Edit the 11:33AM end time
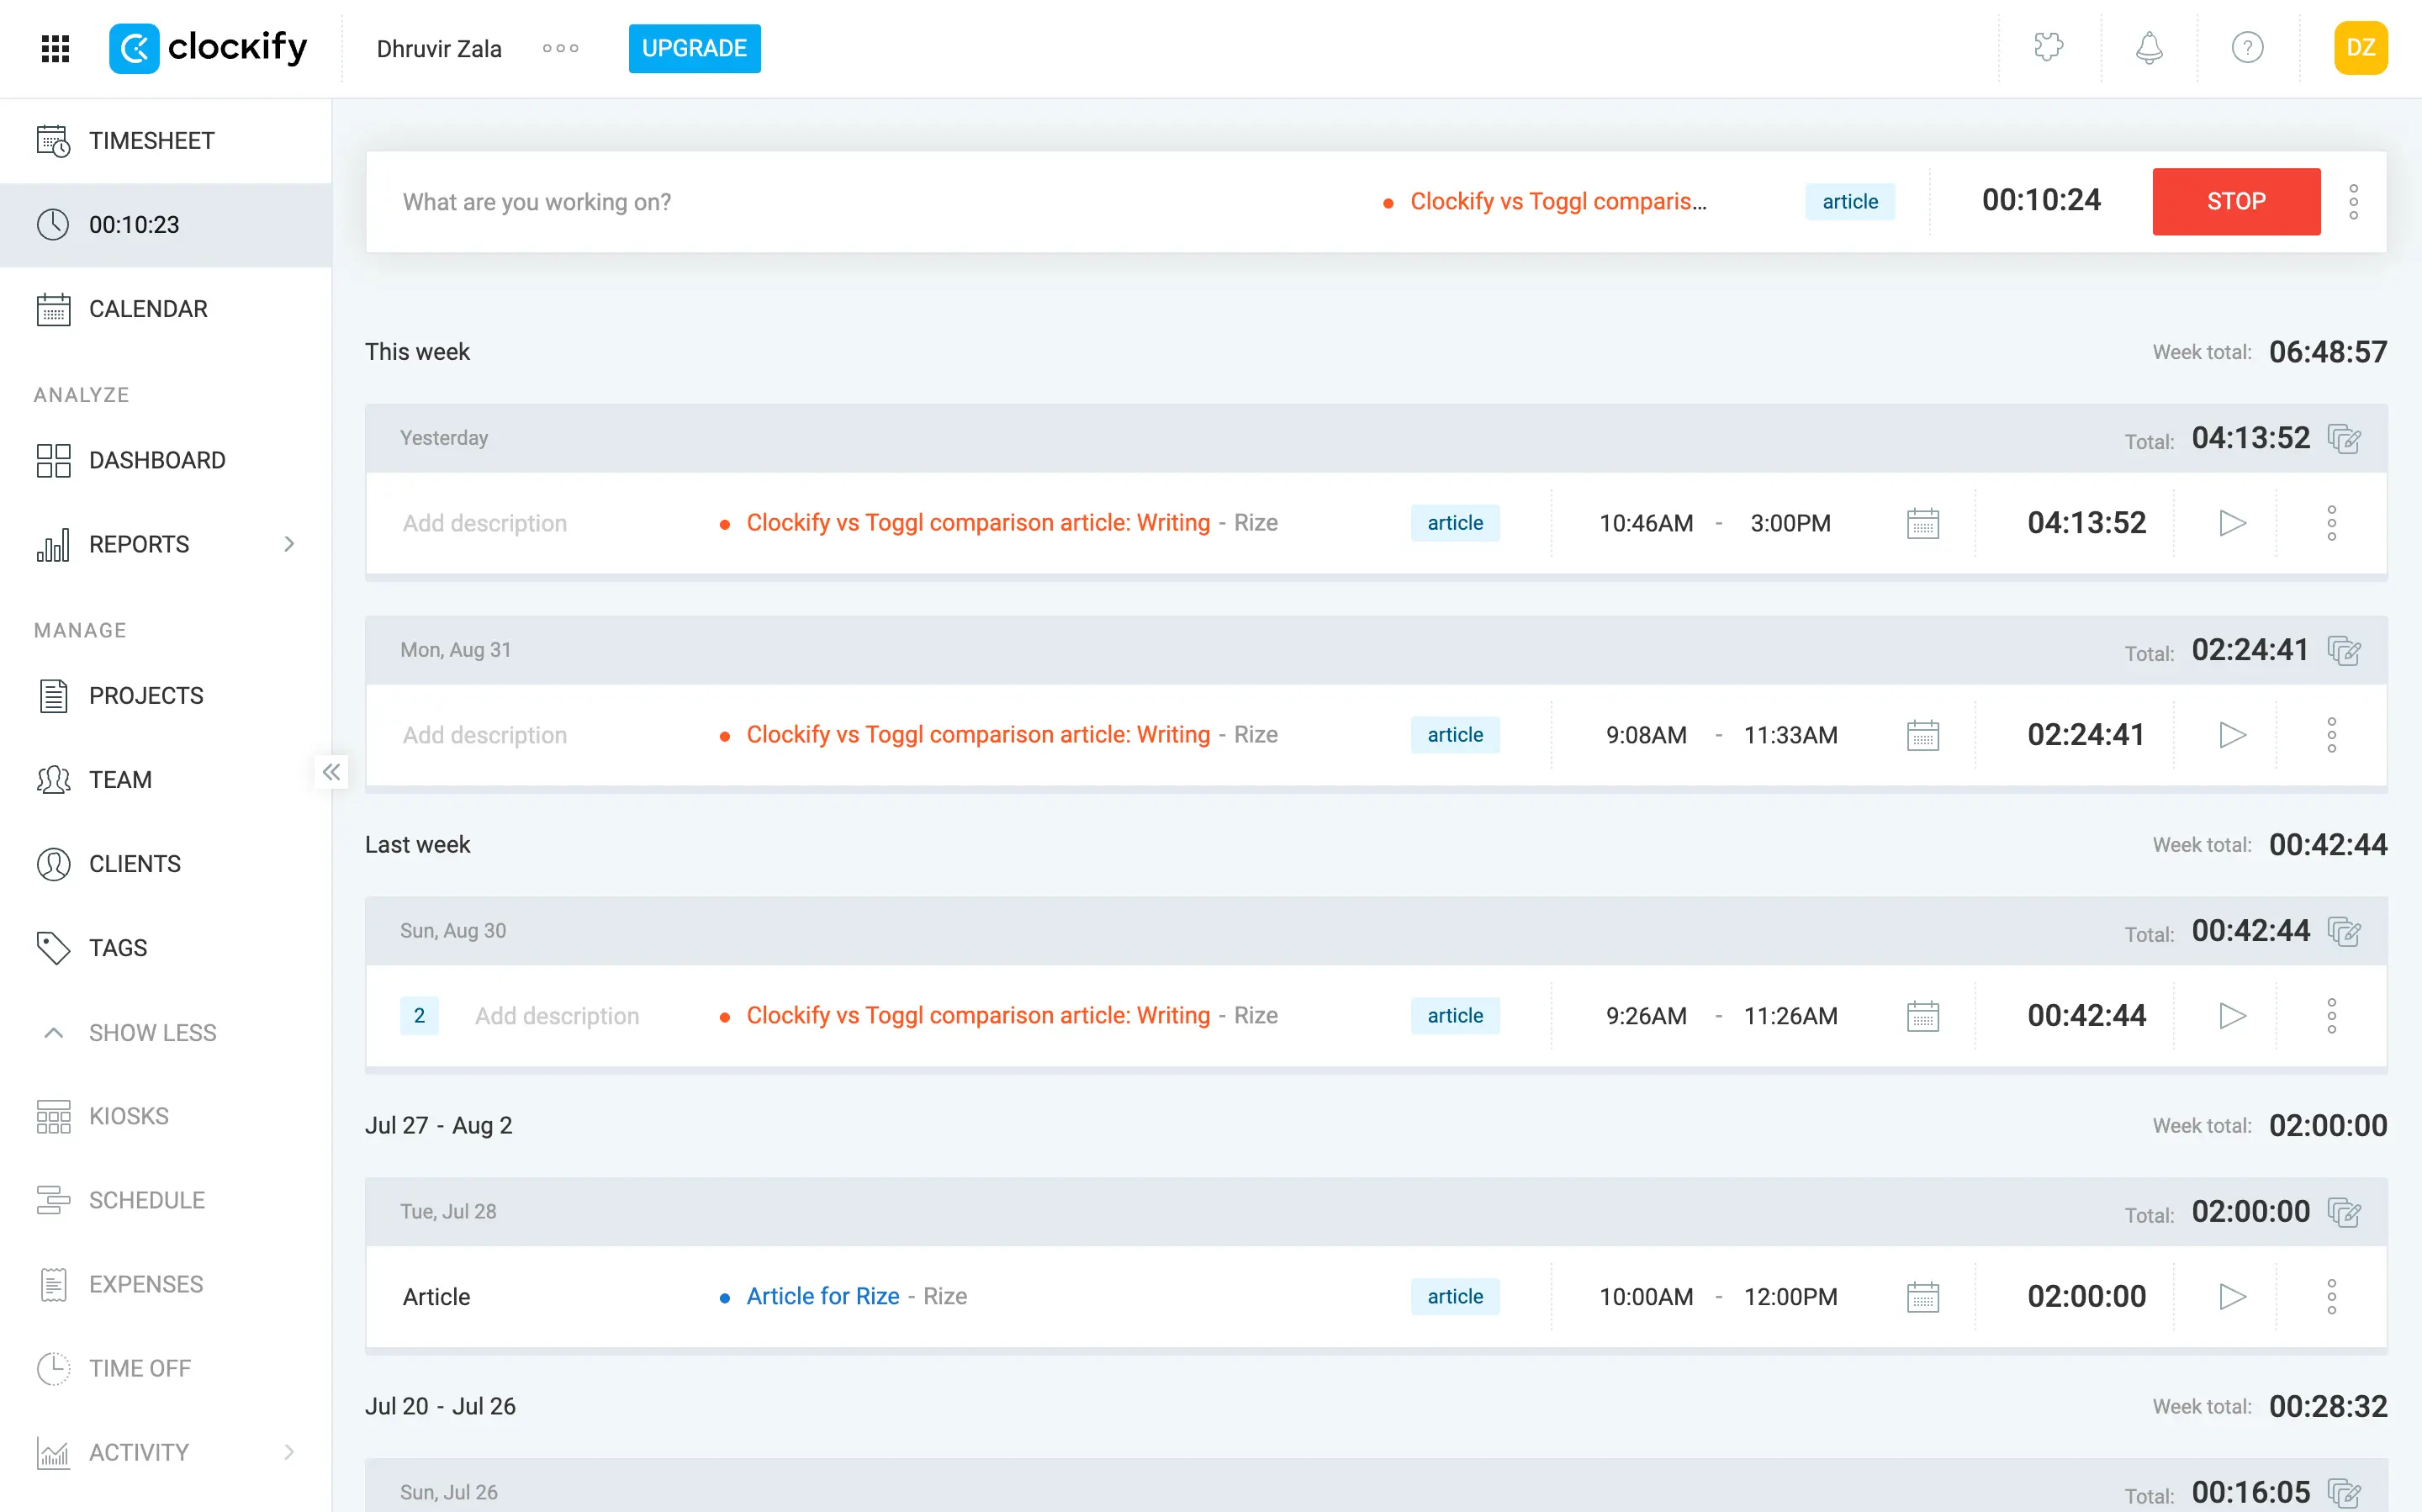Viewport: 2422px width, 1512px height. tap(1790, 735)
